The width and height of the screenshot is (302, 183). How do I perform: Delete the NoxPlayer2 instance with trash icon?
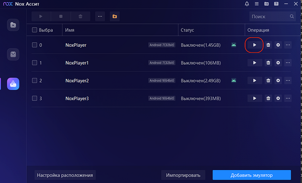(268, 80)
